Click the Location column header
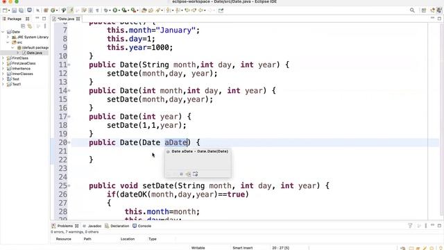 pyautogui.click(x=128, y=239)
